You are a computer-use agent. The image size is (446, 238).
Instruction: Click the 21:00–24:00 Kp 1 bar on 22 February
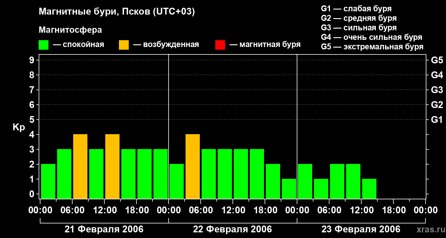(289, 189)
